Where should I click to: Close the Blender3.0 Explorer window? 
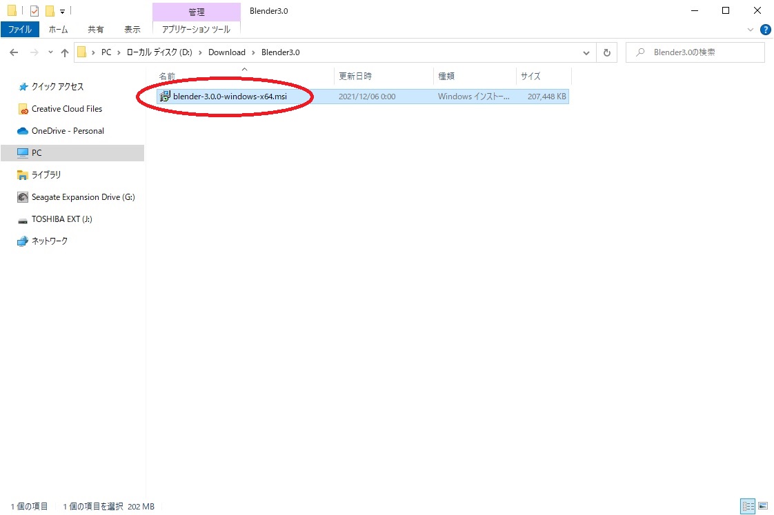(757, 10)
